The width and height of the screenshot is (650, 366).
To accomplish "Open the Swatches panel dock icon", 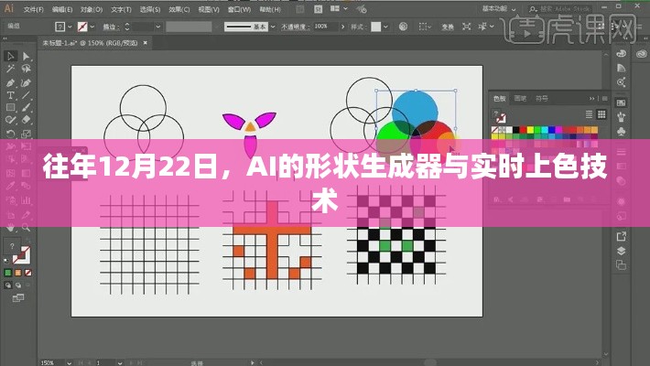I will point(621,102).
